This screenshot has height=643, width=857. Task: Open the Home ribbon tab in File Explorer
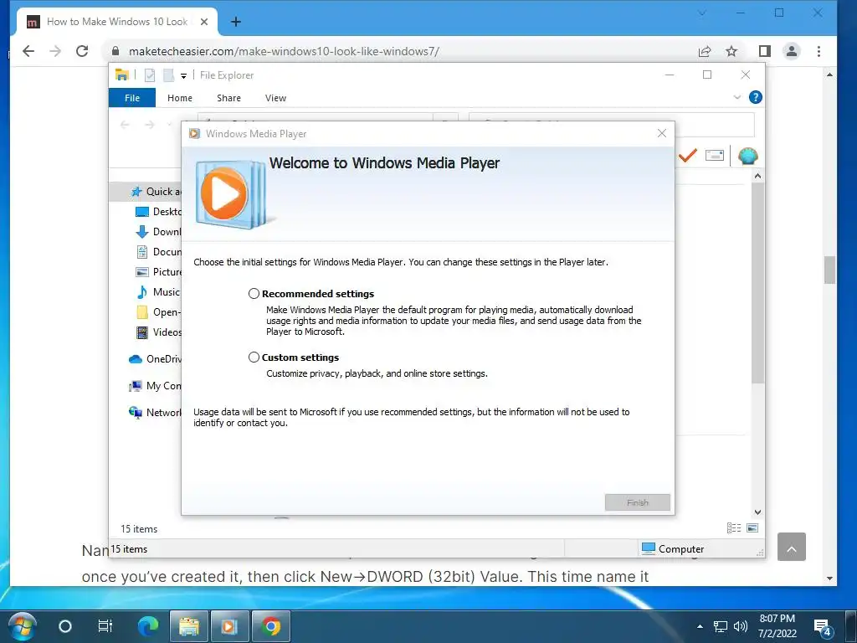180,98
